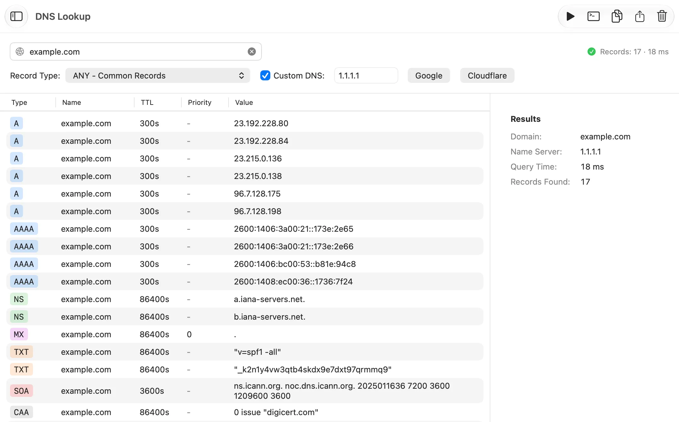Screen dimensions: 679x422
Task: Click the Results panel heading
Action: (x=526, y=119)
